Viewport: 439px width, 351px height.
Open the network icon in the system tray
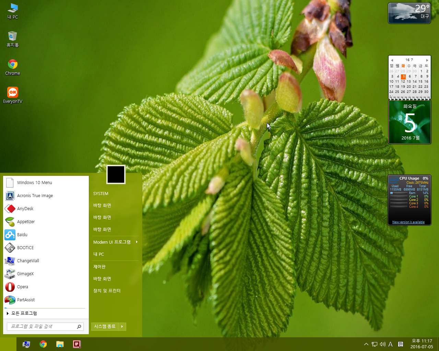[x=375, y=344]
